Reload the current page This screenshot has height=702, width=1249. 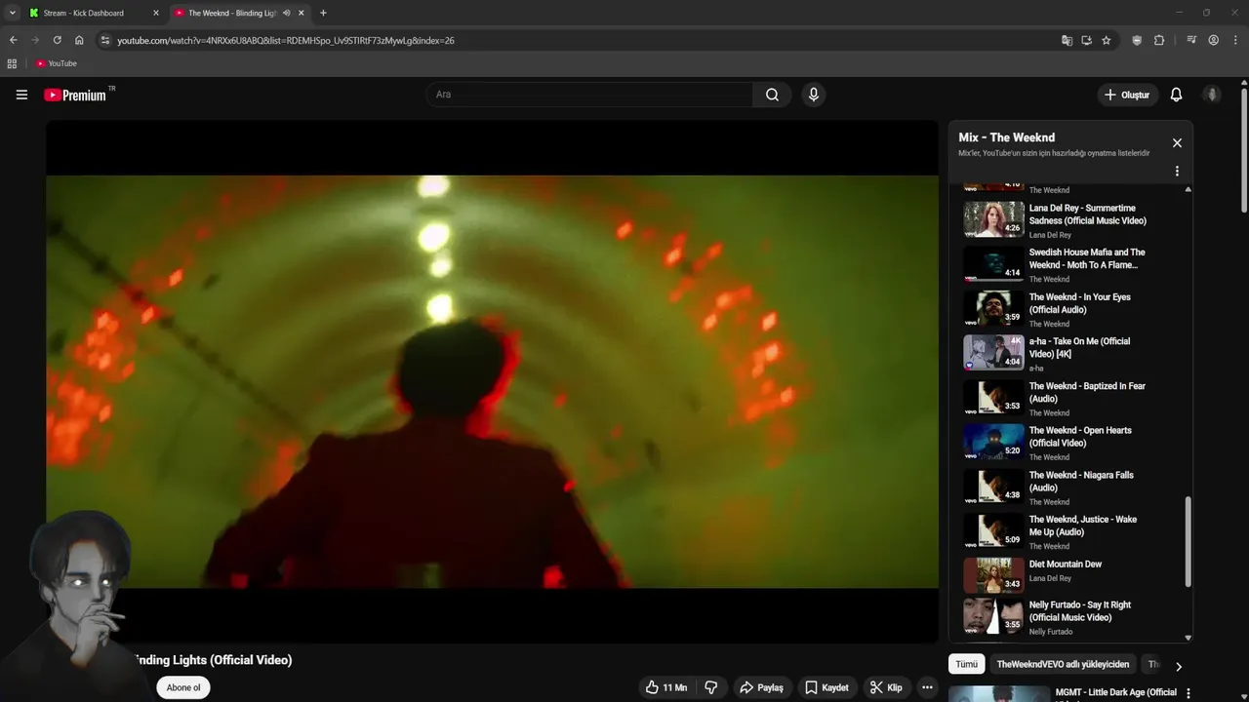pos(57,40)
